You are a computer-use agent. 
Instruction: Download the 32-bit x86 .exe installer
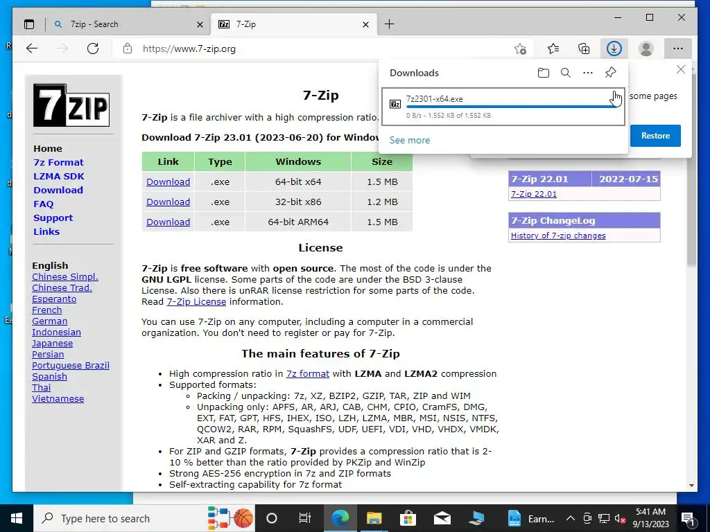click(168, 202)
